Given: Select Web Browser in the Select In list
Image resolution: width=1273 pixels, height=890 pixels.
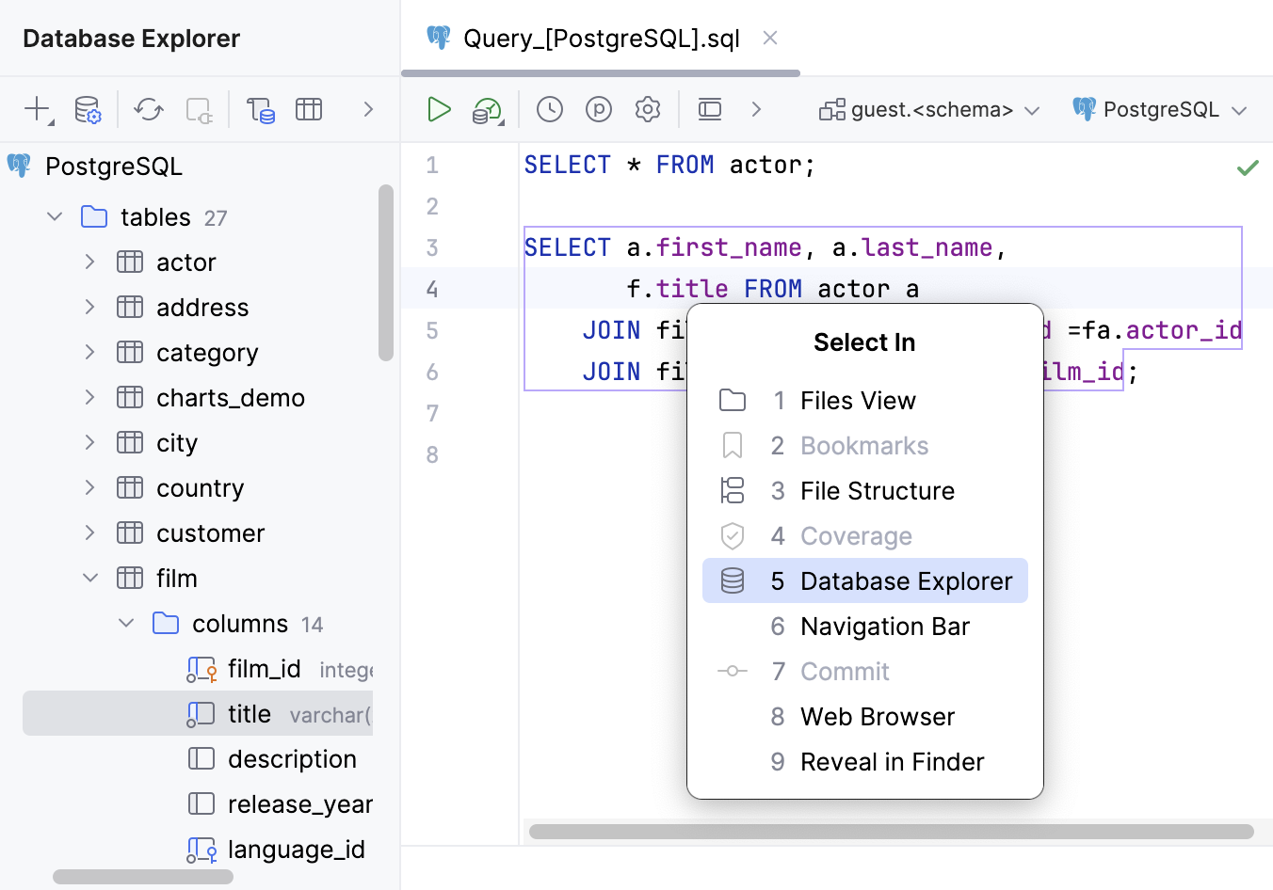Looking at the screenshot, I should (x=877, y=716).
